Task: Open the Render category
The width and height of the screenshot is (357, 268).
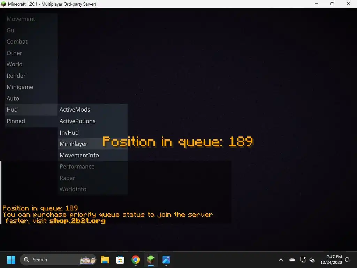Action: tap(31, 76)
